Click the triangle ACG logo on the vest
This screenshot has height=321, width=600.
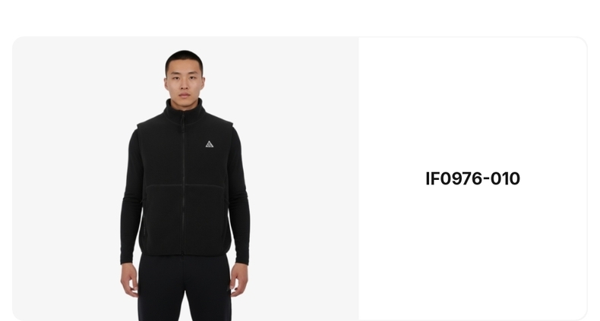point(210,144)
